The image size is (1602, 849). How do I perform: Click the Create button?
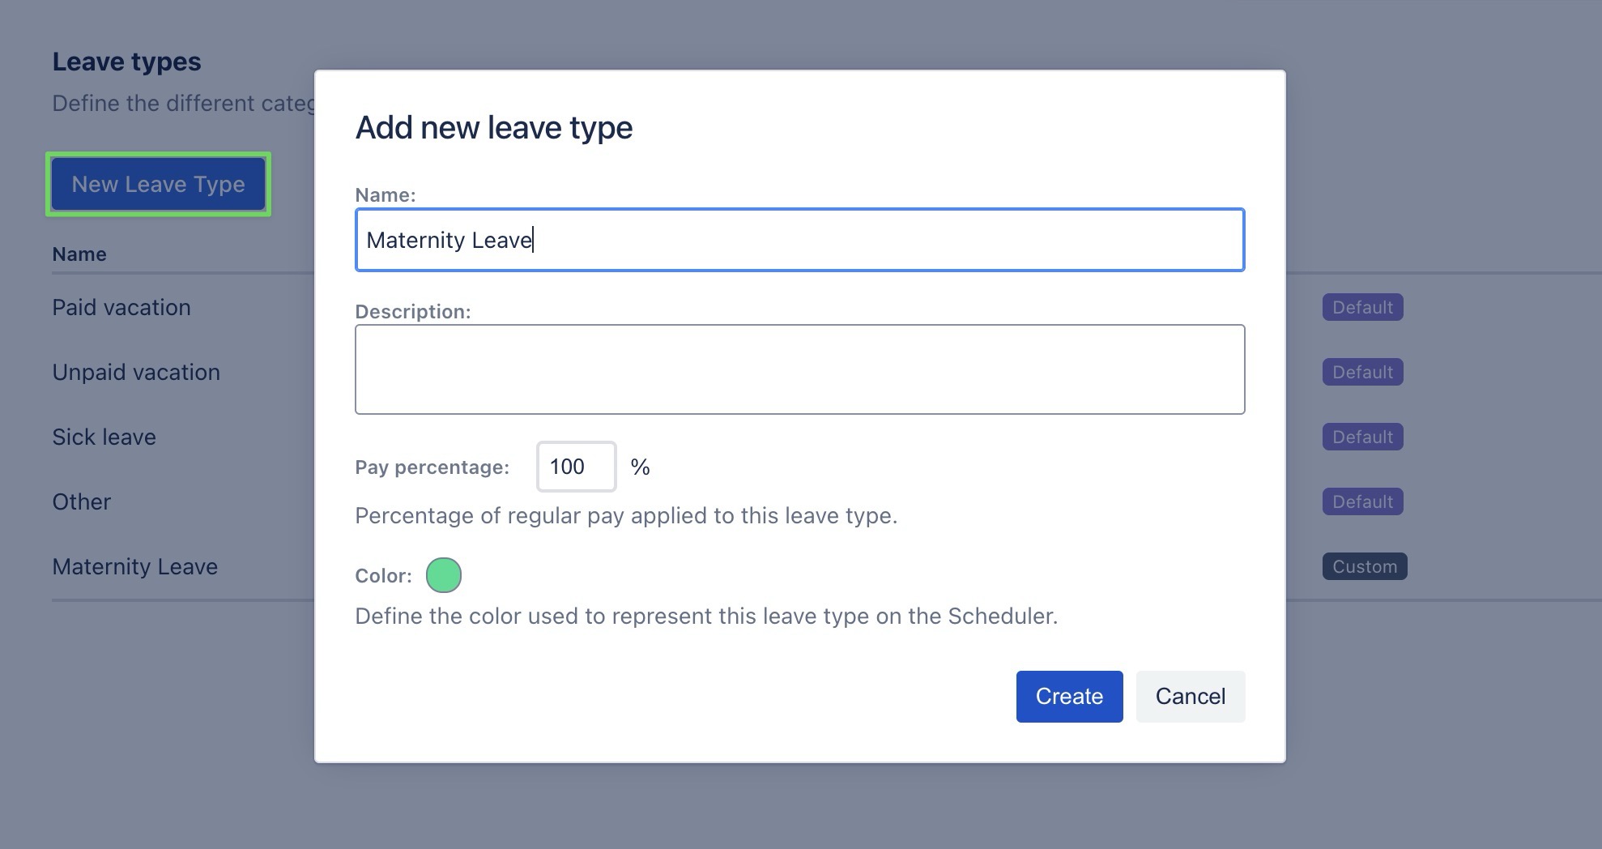(1069, 697)
